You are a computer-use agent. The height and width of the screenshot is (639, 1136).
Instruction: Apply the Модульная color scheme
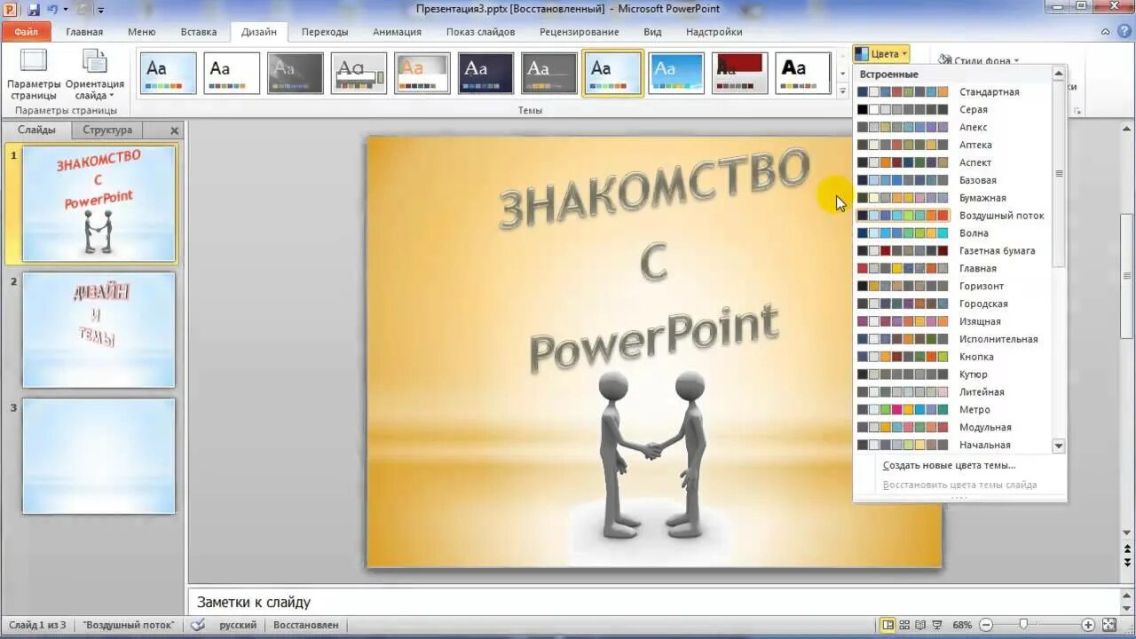(x=955, y=428)
